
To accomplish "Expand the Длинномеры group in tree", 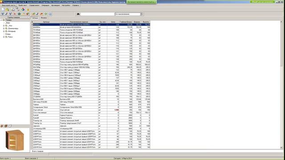I will tap(4, 28).
